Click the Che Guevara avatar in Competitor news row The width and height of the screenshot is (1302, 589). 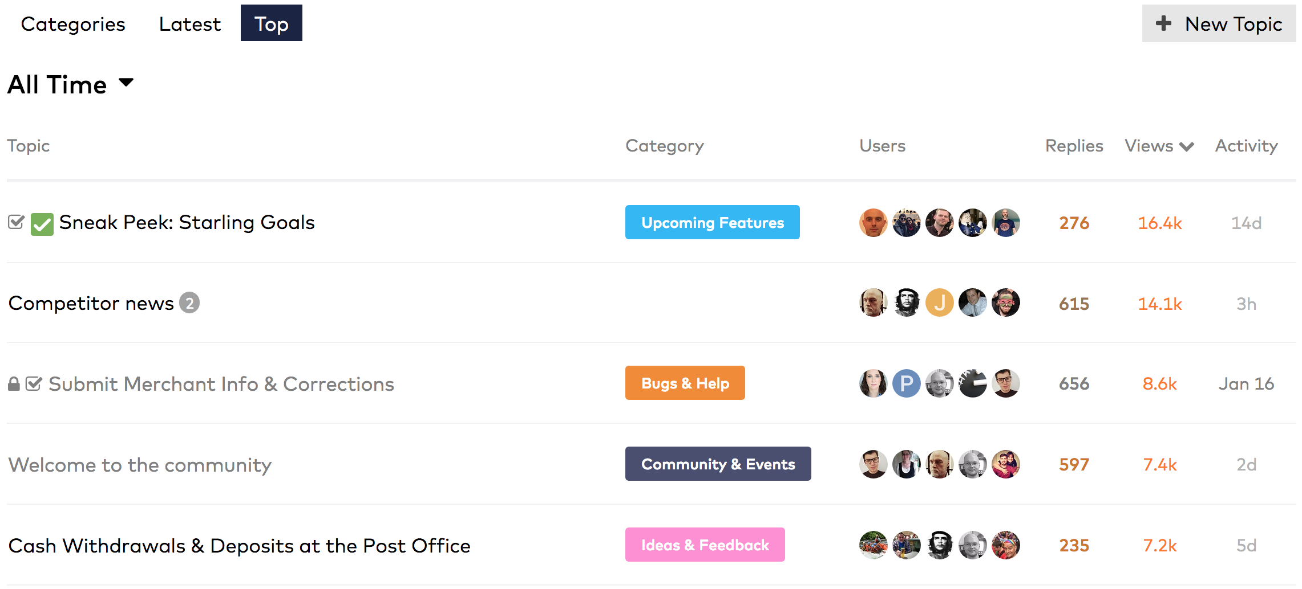[x=906, y=302]
